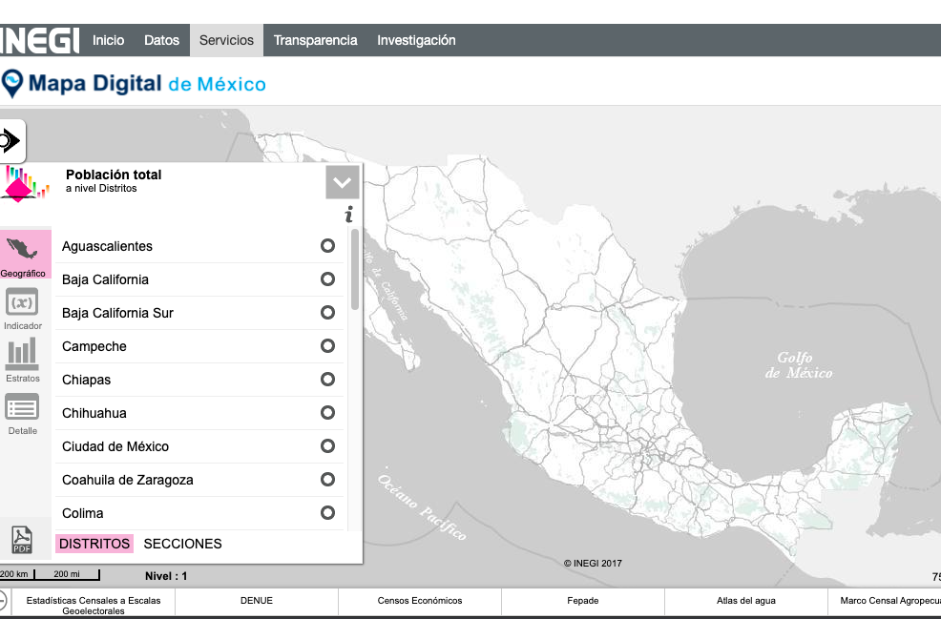Open Estadísticas Censales a Escalas Geoelectorales
This screenshot has width=941, height=619.
tap(94, 606)
